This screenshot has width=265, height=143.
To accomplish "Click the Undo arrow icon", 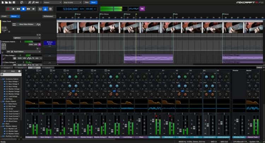I will pos(22,2).
